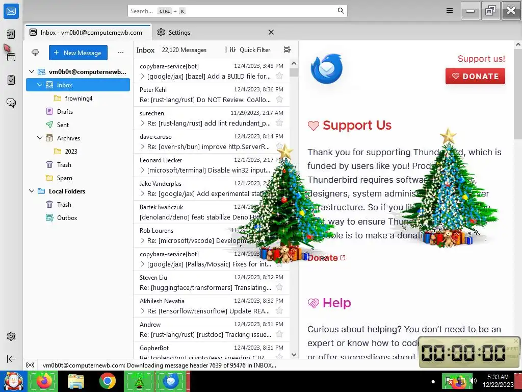Star the Peter Kehl message
Screen dimensions: 522x392
pos(279,100)
